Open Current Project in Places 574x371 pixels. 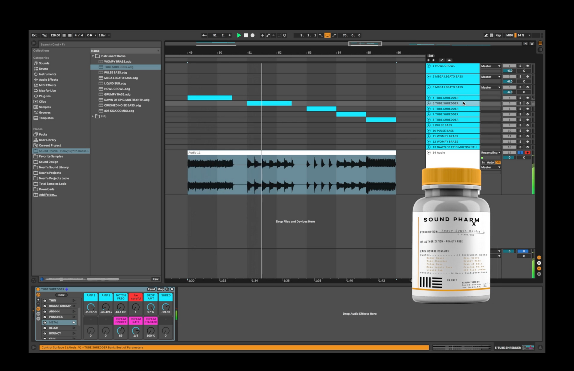click(x=50, y=145)
